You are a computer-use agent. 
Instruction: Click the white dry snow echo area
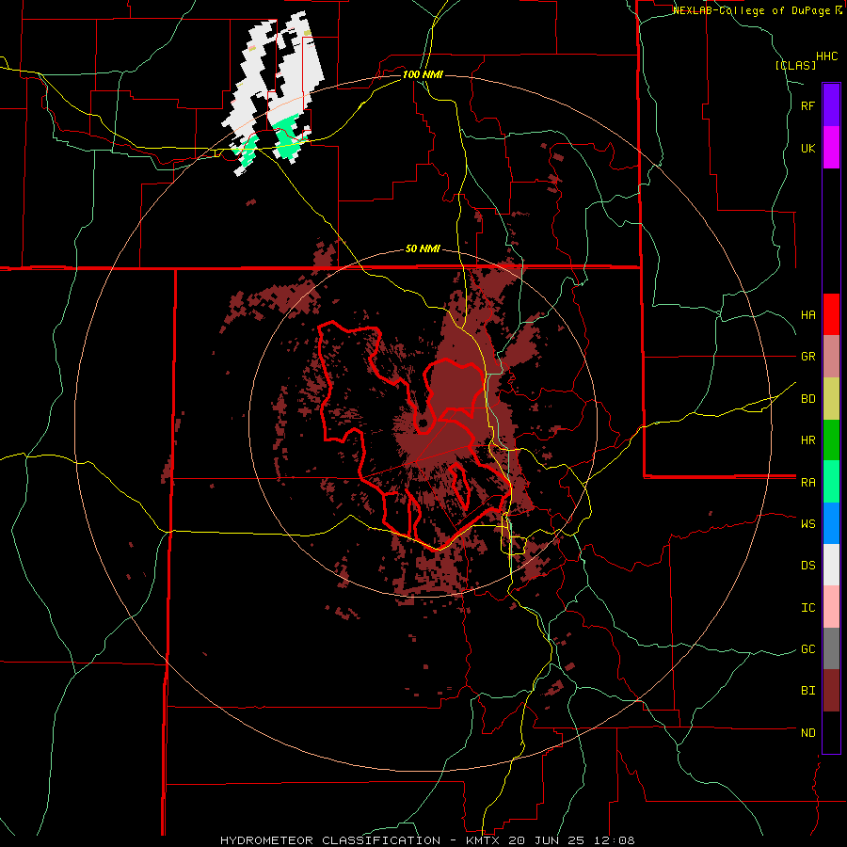click(296, 81)
